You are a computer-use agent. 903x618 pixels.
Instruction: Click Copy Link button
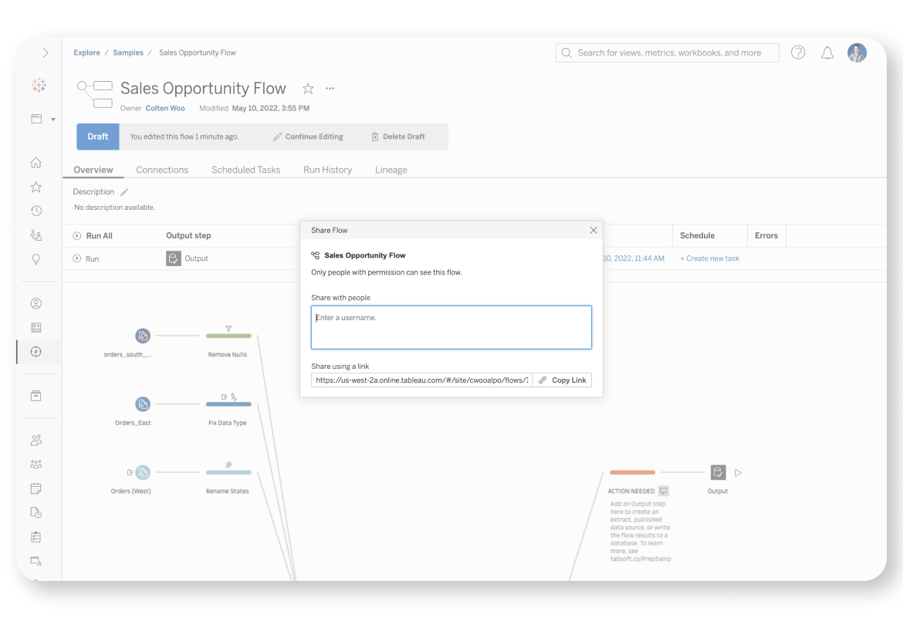point(562,380)
